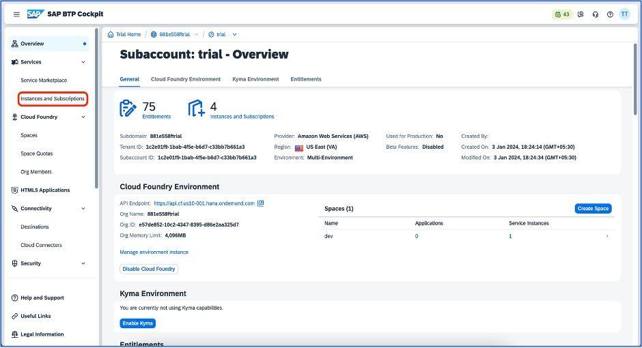The width and height of the screenshot is (642, 348).
Task: Select the Tenant ID value 1c2e01f9-1bab-4f5e-b6d7-c33bb7b661a3
Action: click(x=195, y=147)
